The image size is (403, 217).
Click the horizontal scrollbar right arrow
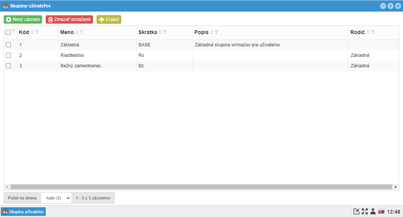click(x=396, y=187)
